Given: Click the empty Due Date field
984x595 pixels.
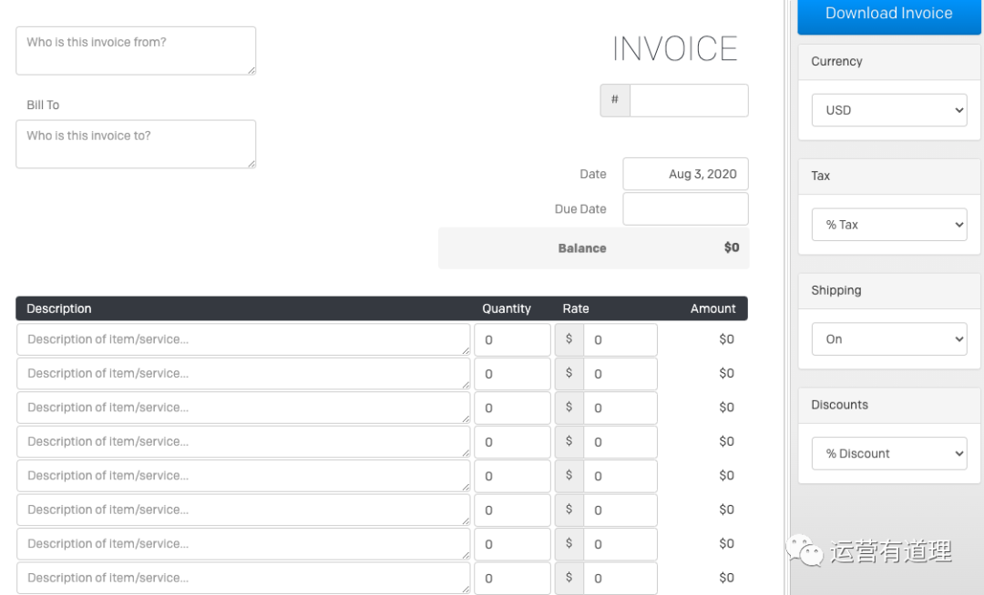Looking at the screenshot, I should [x=685, y=208].
